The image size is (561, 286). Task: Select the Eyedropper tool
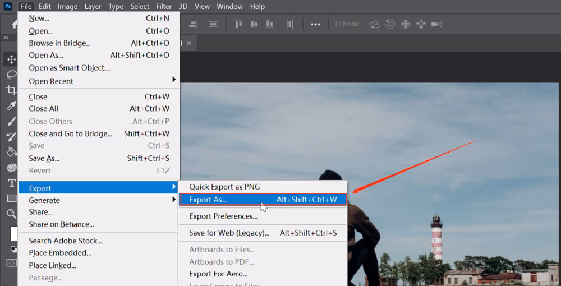pos(11,106)
